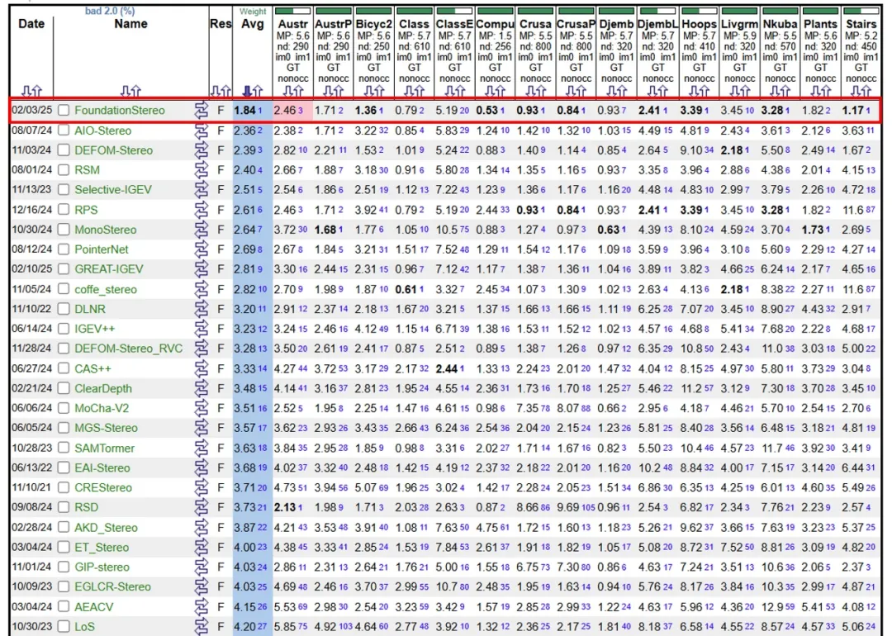Click the filled down sort arrow under Avg
892x636 pixels.
247,91
